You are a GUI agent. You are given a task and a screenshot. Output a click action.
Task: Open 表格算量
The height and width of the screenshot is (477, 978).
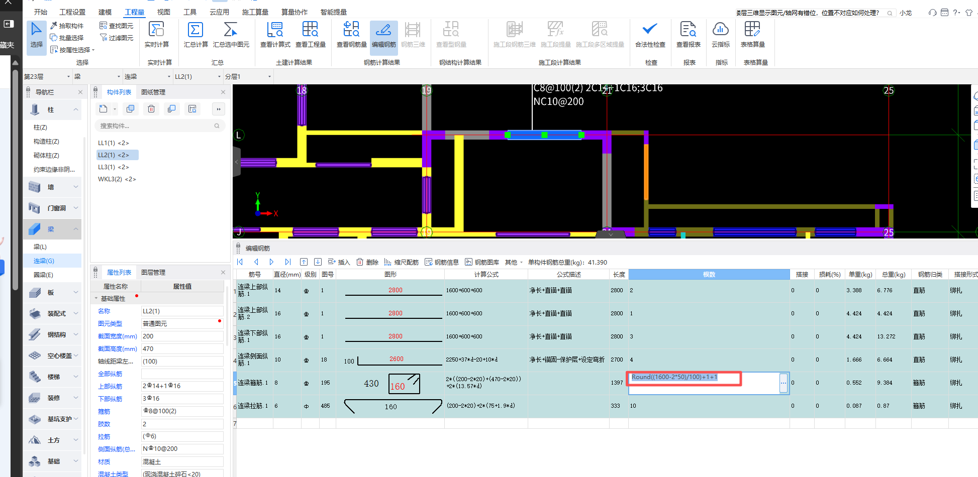(752, 35)
